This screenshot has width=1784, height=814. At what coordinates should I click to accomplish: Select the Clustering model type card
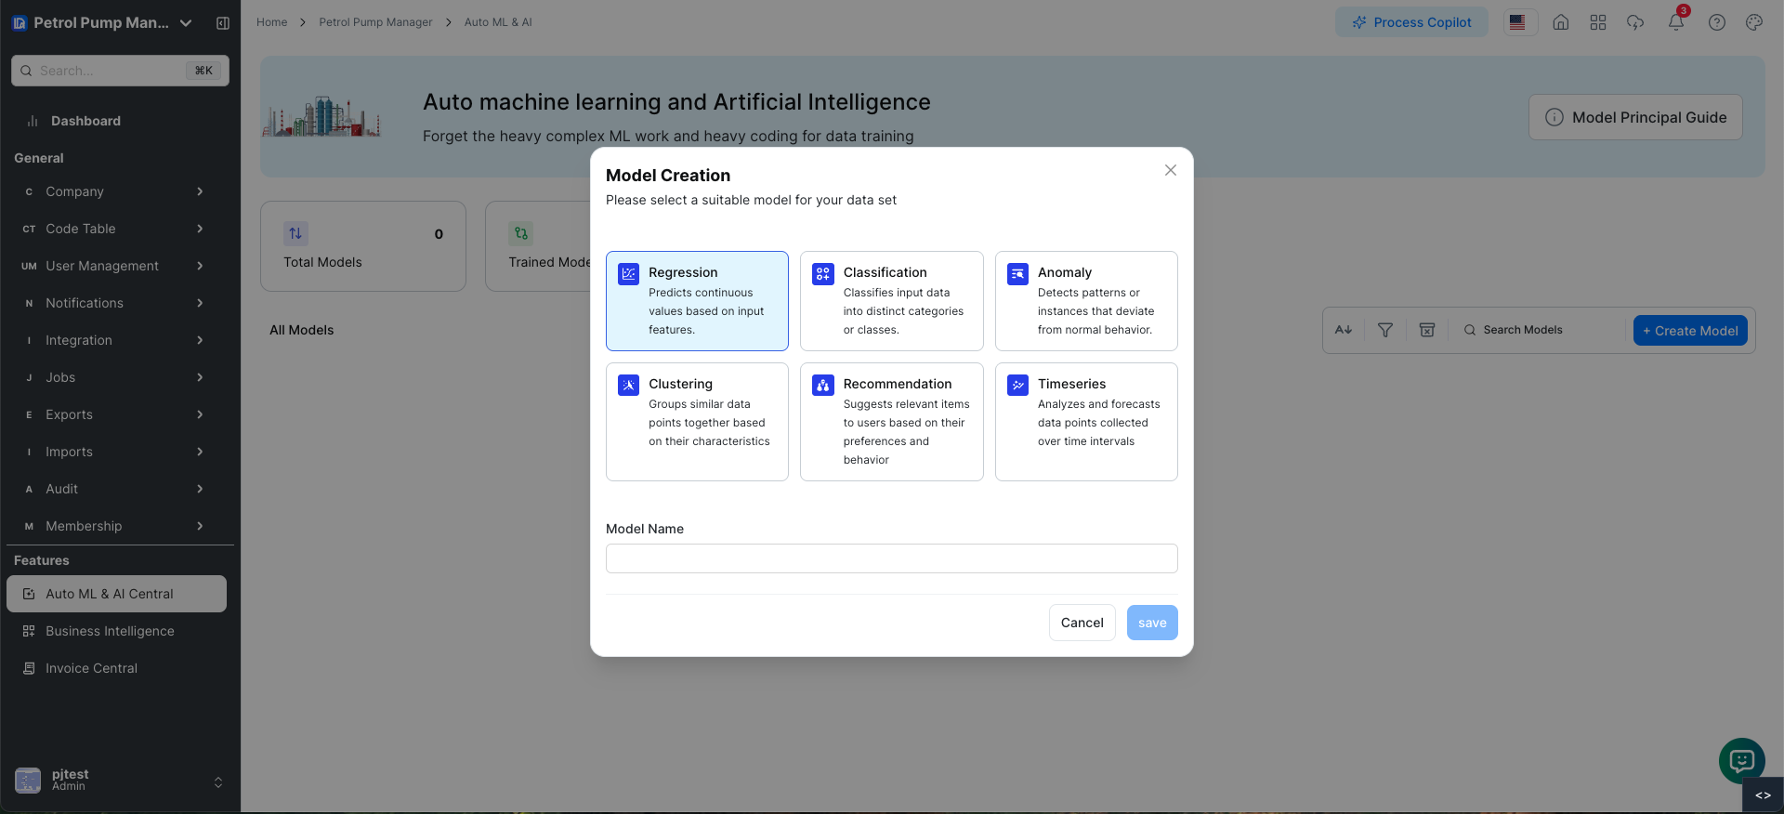coord(697,421)
